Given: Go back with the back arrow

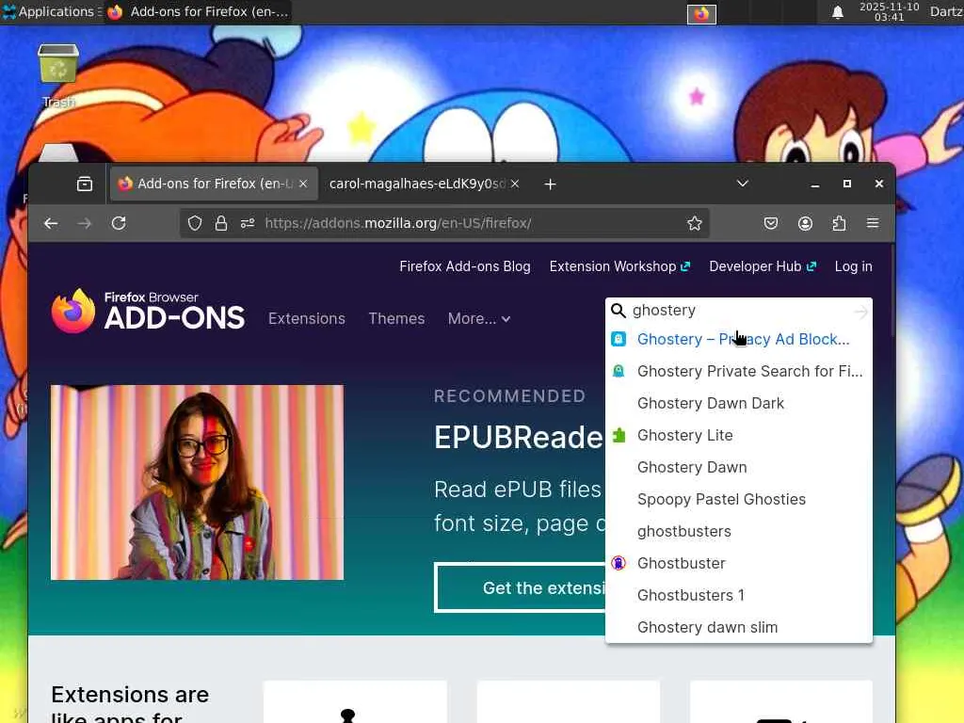Looking at the screenshot, I should [51, 223].
